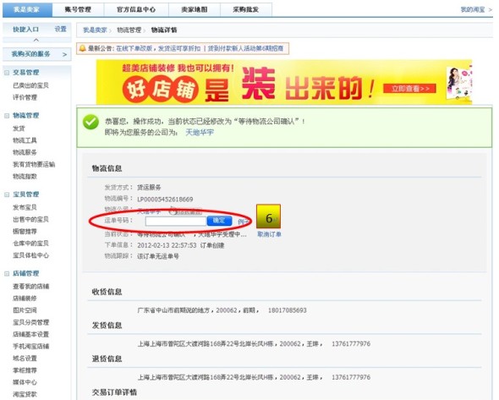499x400 pixels.
Task: Switch to the 官方信息中心 tab
Action: pos(136,9)
